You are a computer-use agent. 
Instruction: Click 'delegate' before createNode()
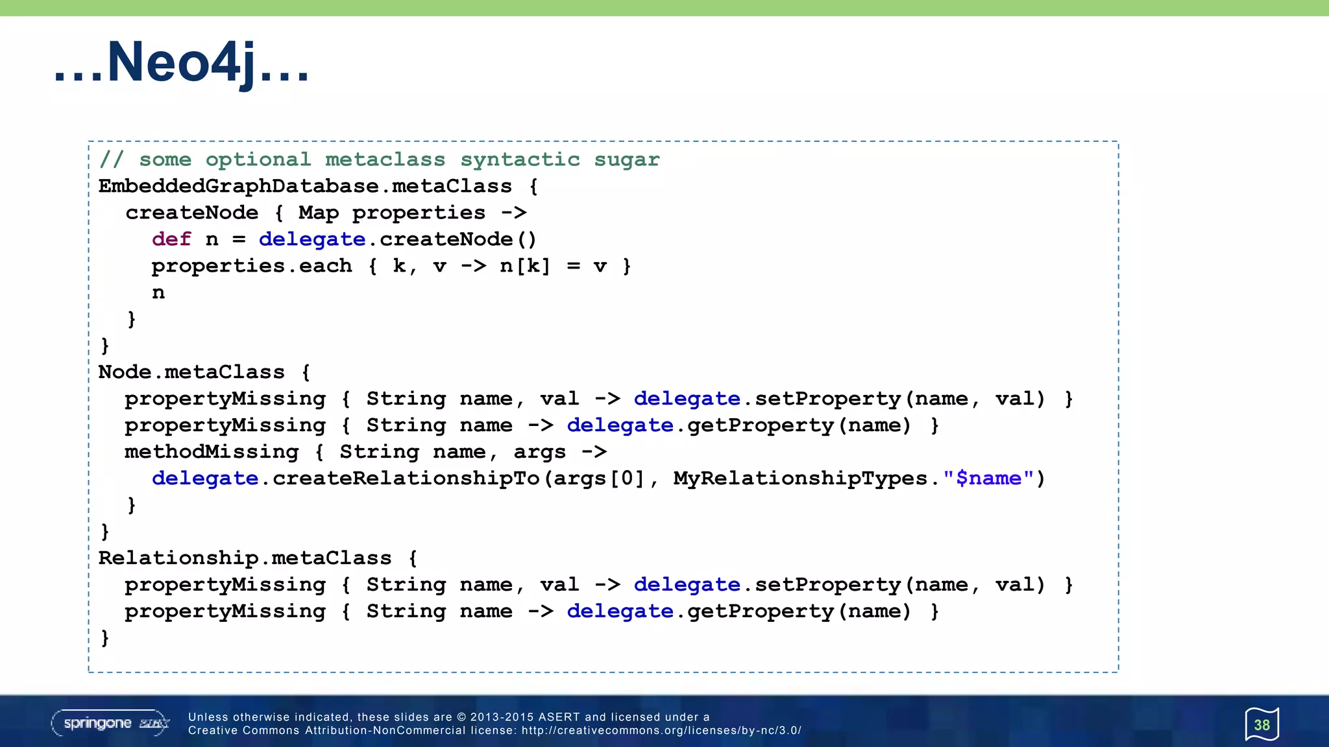311,239
